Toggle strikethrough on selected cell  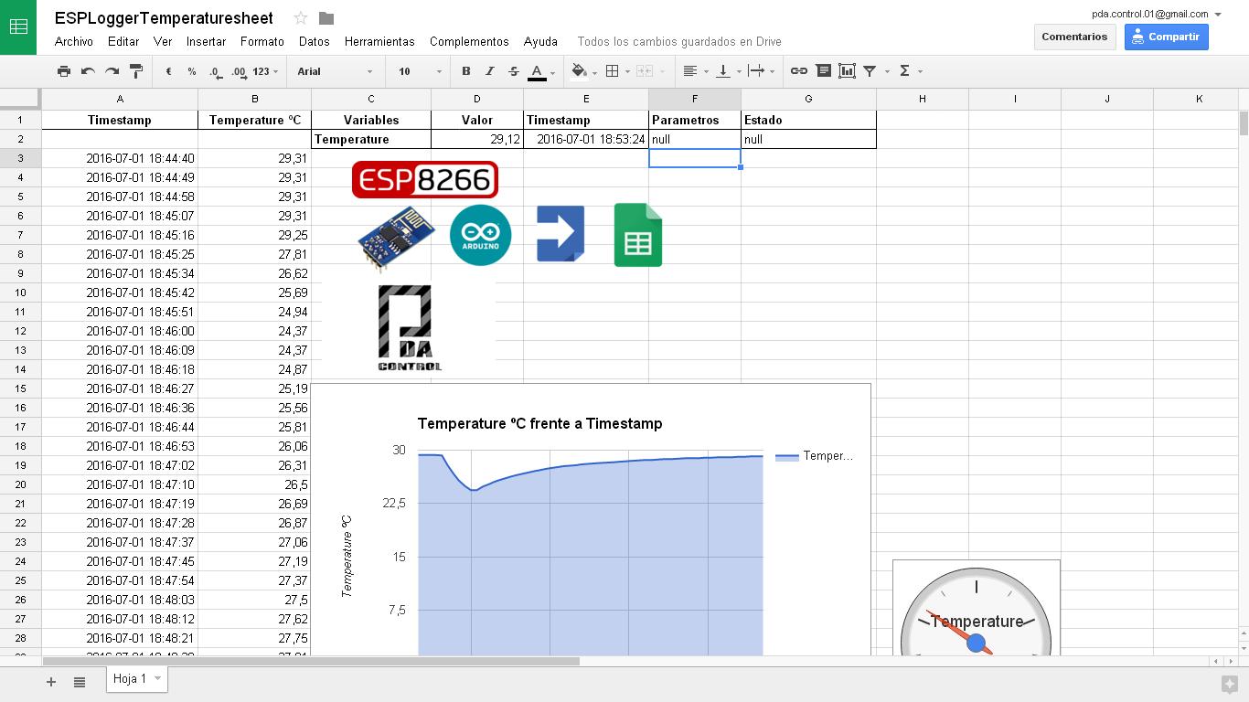[x=514, y=70]
